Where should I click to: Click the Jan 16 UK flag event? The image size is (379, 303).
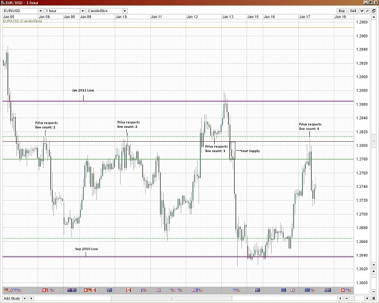pyautogui.click(x=292, y=290)
